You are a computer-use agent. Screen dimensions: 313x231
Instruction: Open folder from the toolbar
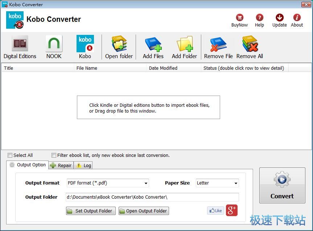[119, 47]
